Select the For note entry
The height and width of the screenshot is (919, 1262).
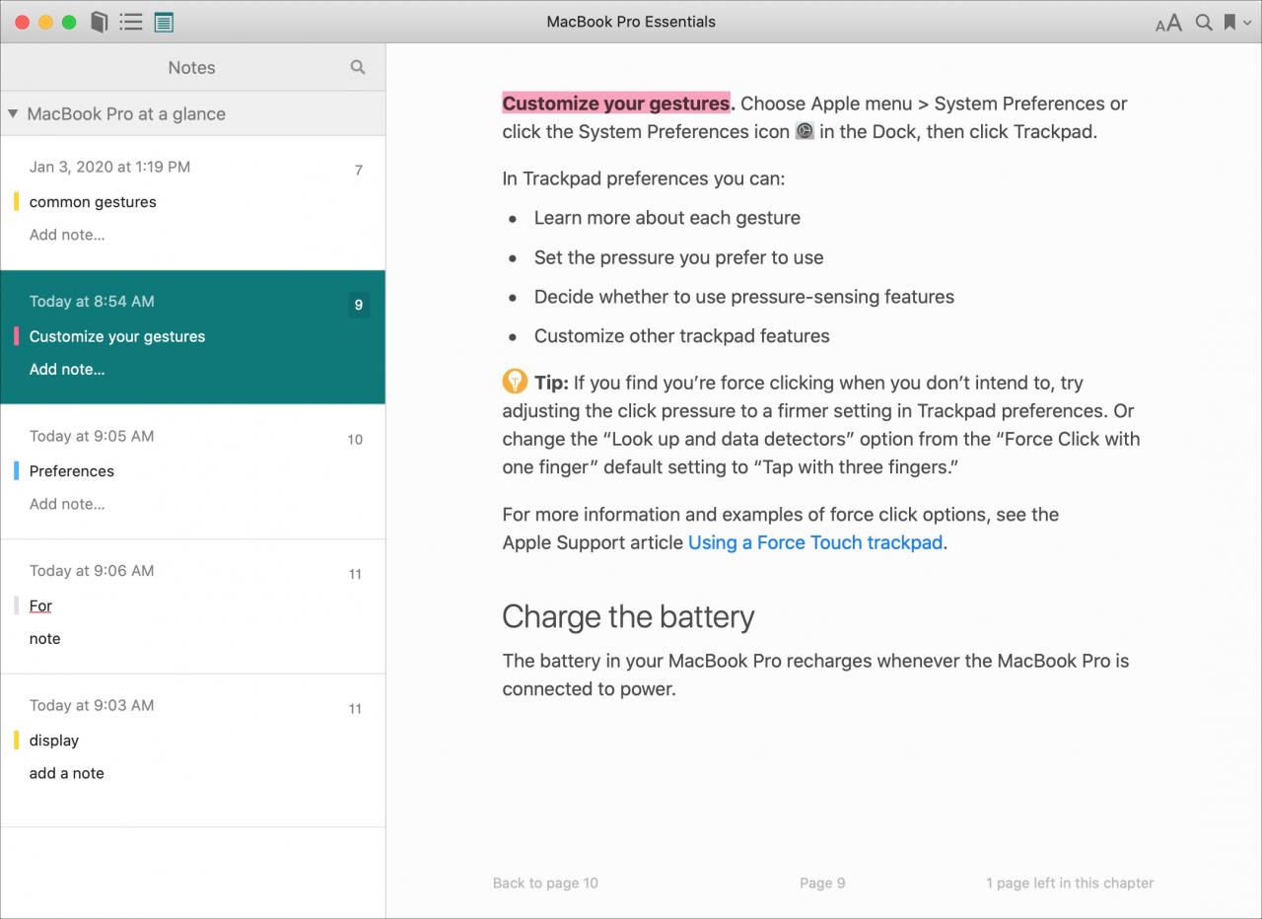point(192,606)
